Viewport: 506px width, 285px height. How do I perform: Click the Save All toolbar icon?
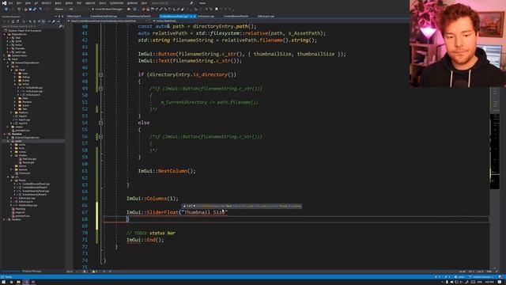click(35, 9)
